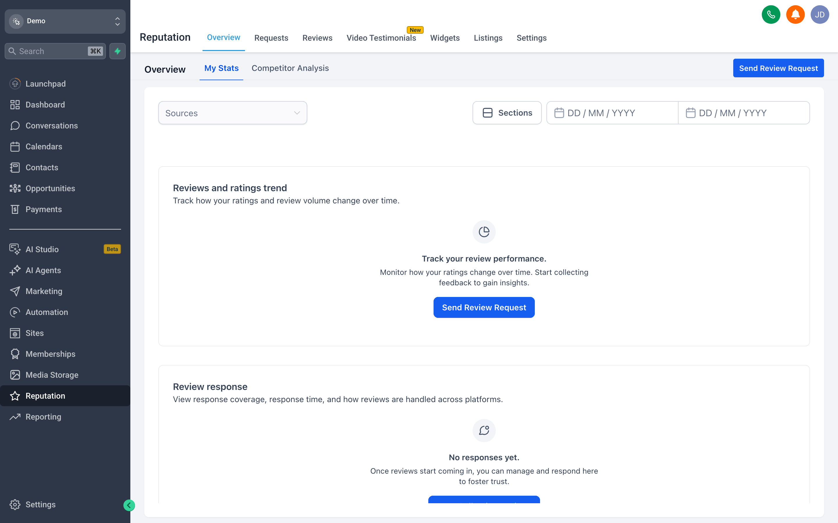Go to the Listings tab
The width and height of the screenshot is (838, 523).
point(488,38)
